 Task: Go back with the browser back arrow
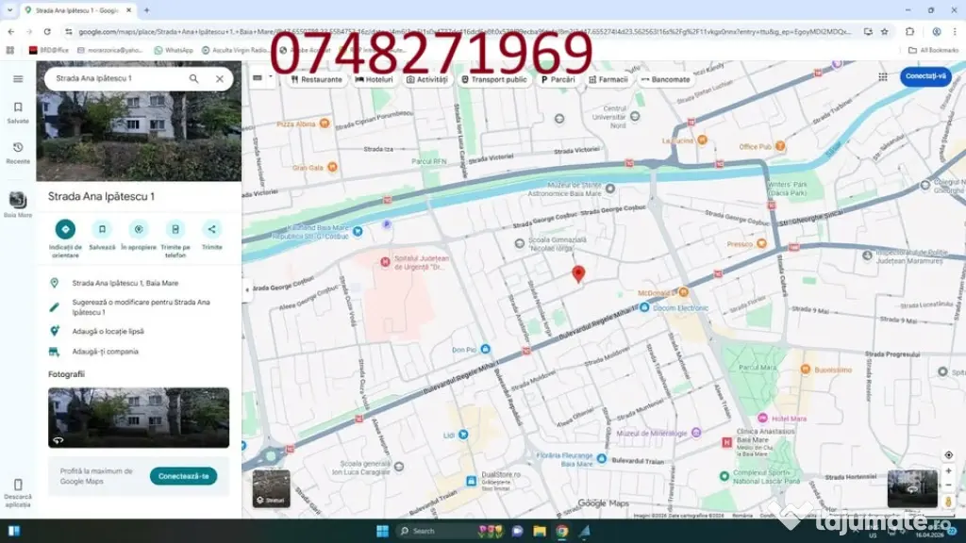click(11, 31)
